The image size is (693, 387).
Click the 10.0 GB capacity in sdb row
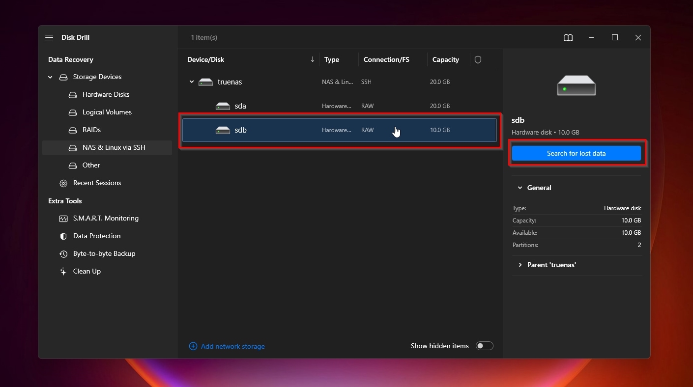[x=440, y=130]
